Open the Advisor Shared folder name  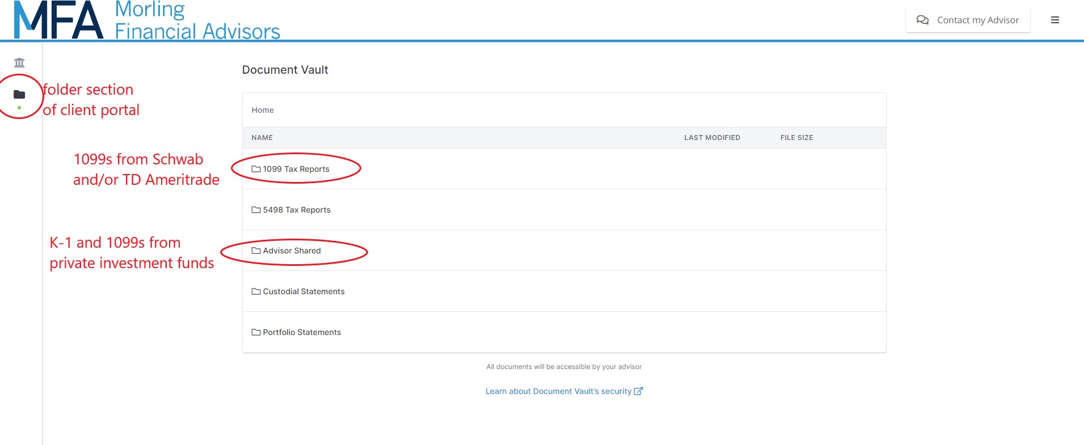pos(292,251)
